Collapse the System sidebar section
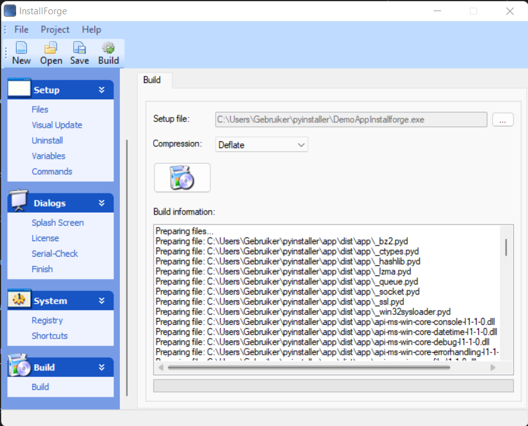 coord(102,301)
